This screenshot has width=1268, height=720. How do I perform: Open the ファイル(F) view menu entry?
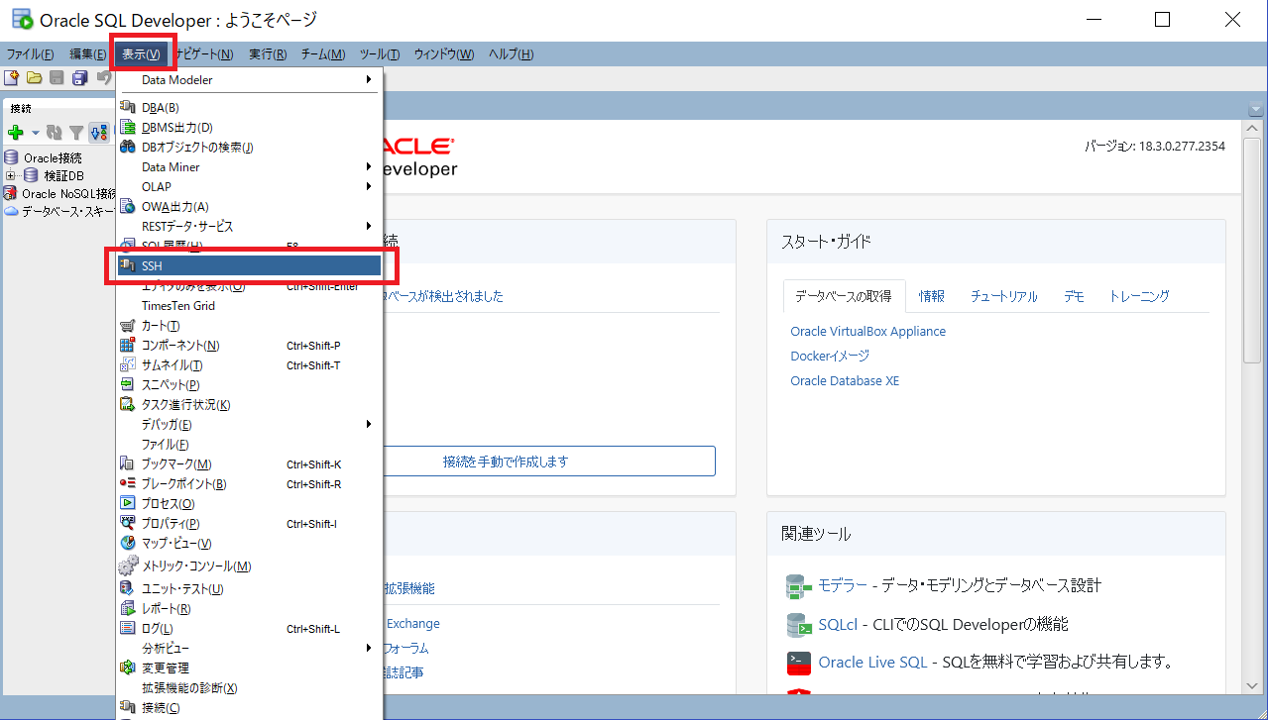[249, 444]
